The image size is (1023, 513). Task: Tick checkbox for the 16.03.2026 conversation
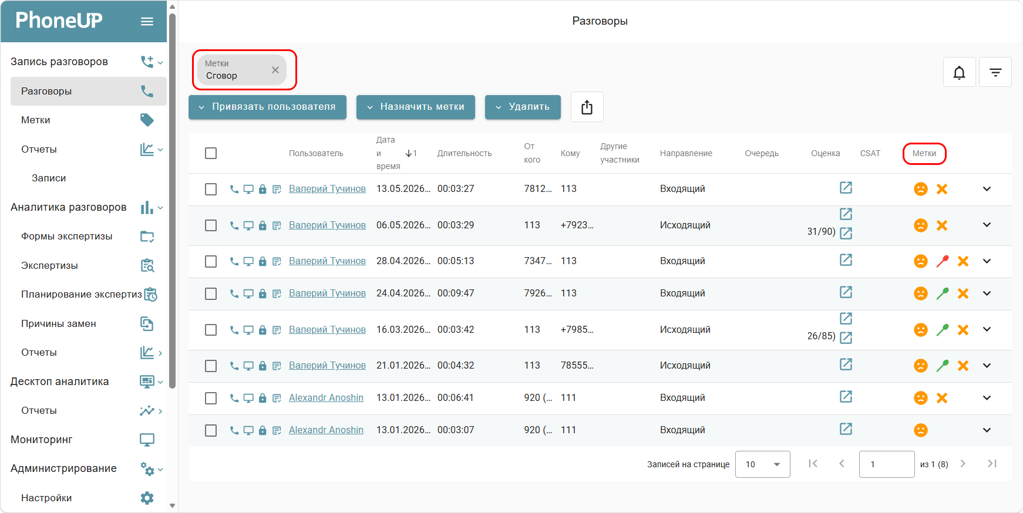pyautogui.click(x=211, y=330)
